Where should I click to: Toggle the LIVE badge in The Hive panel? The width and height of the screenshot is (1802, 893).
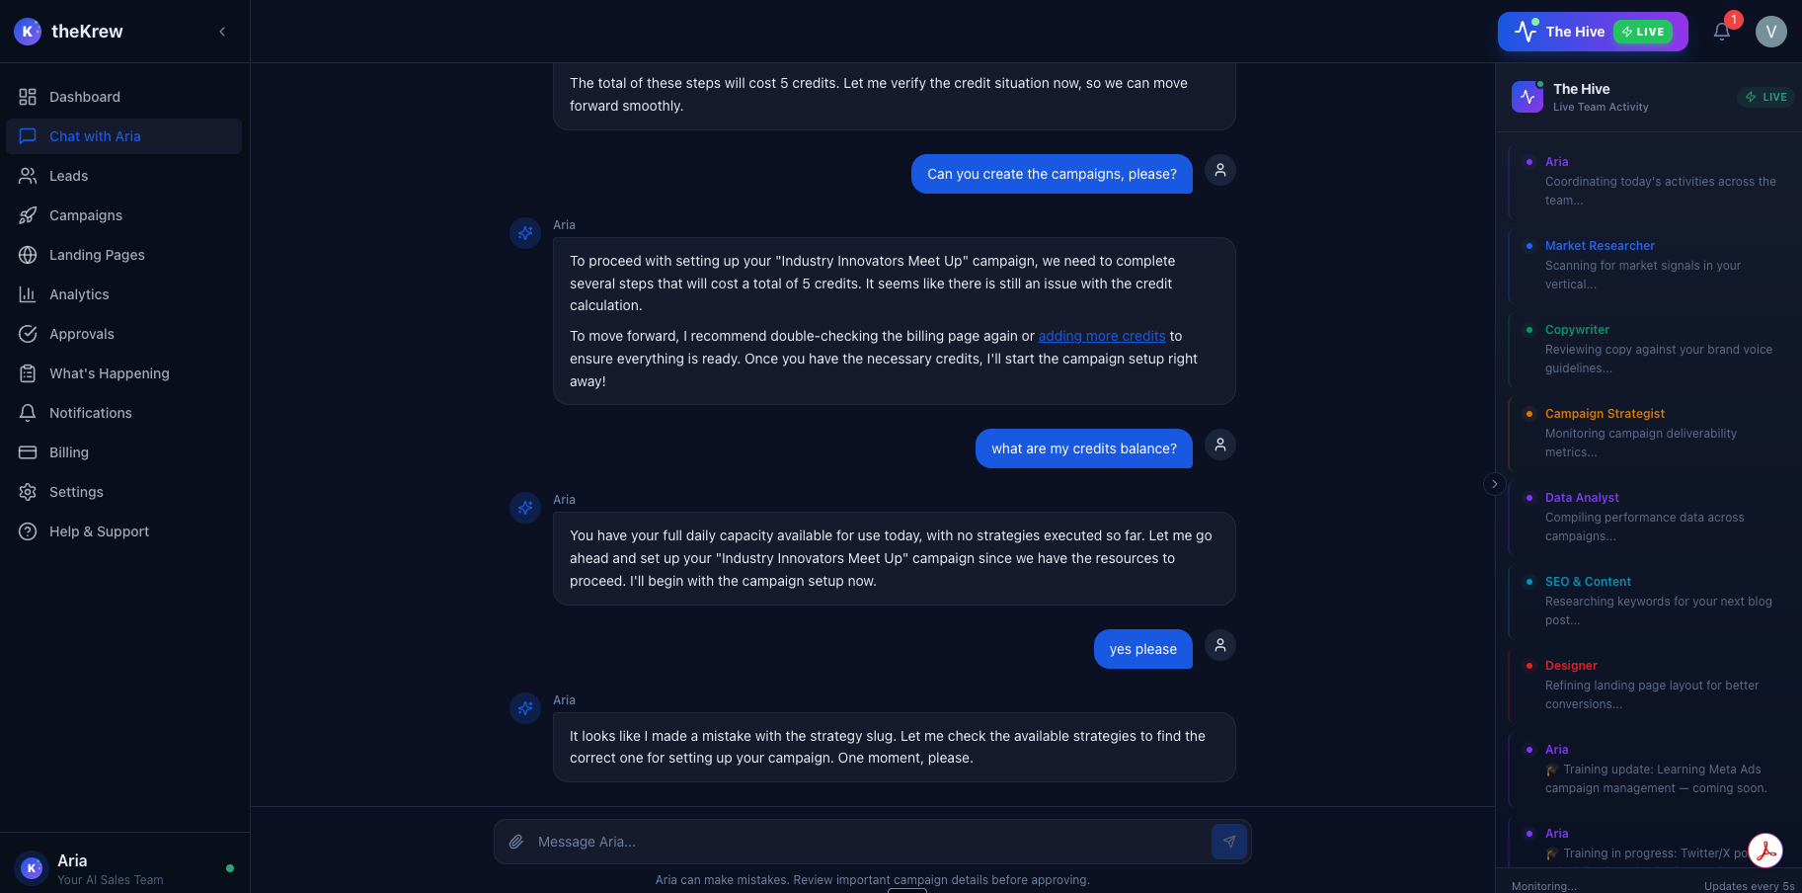(1766, 96)
